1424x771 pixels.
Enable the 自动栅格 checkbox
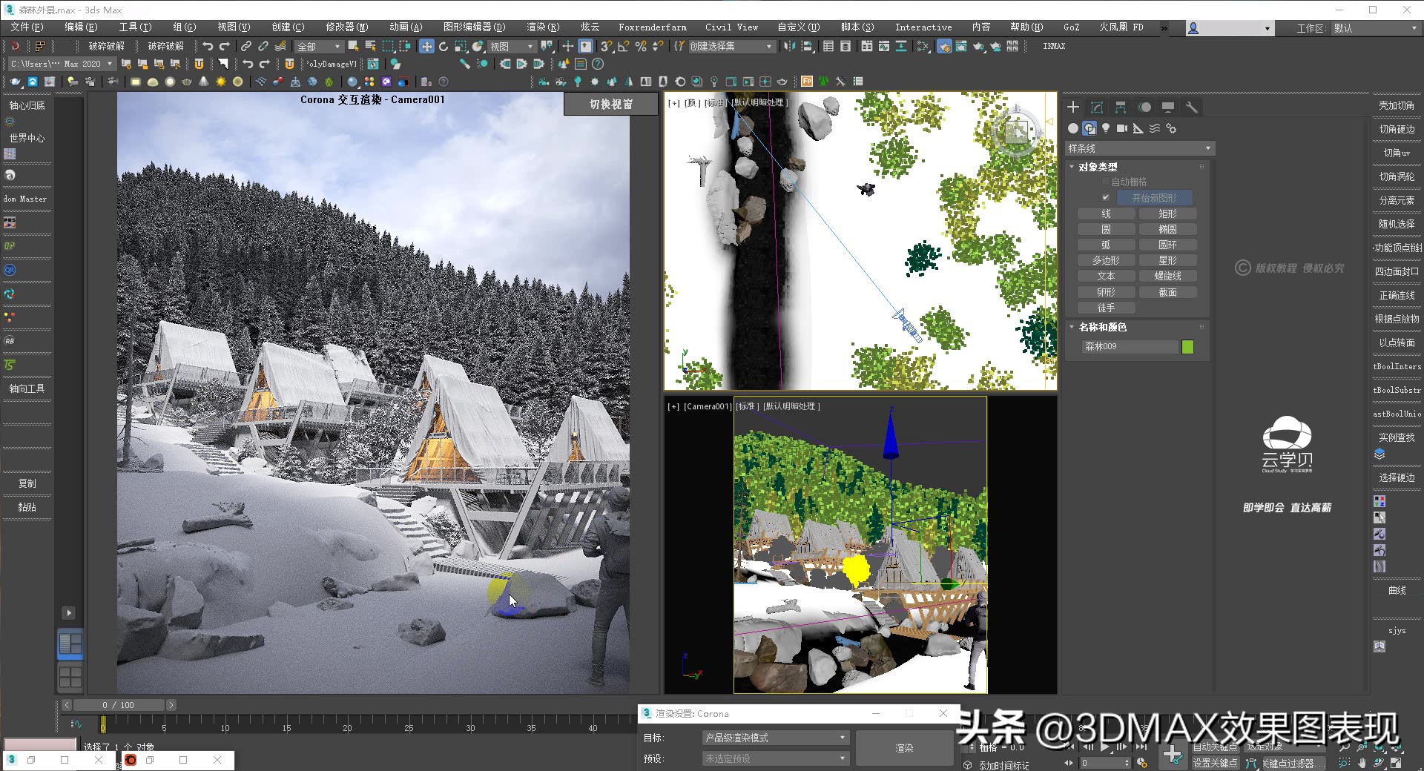click(1106, 181)
